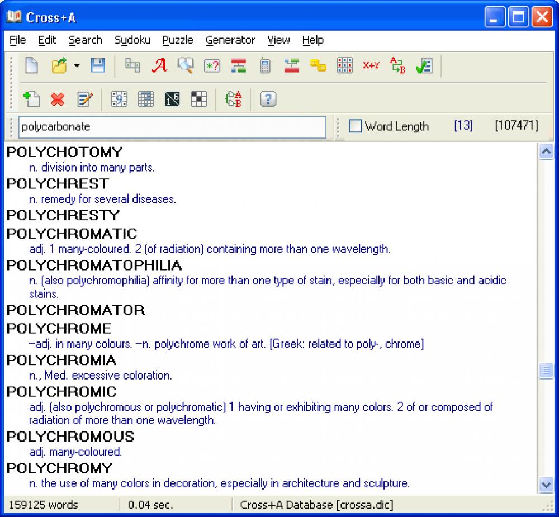This screenshot has height=517, width=559.
Task: Open the word search magnifier tool
Action: (x=186, y=65)
